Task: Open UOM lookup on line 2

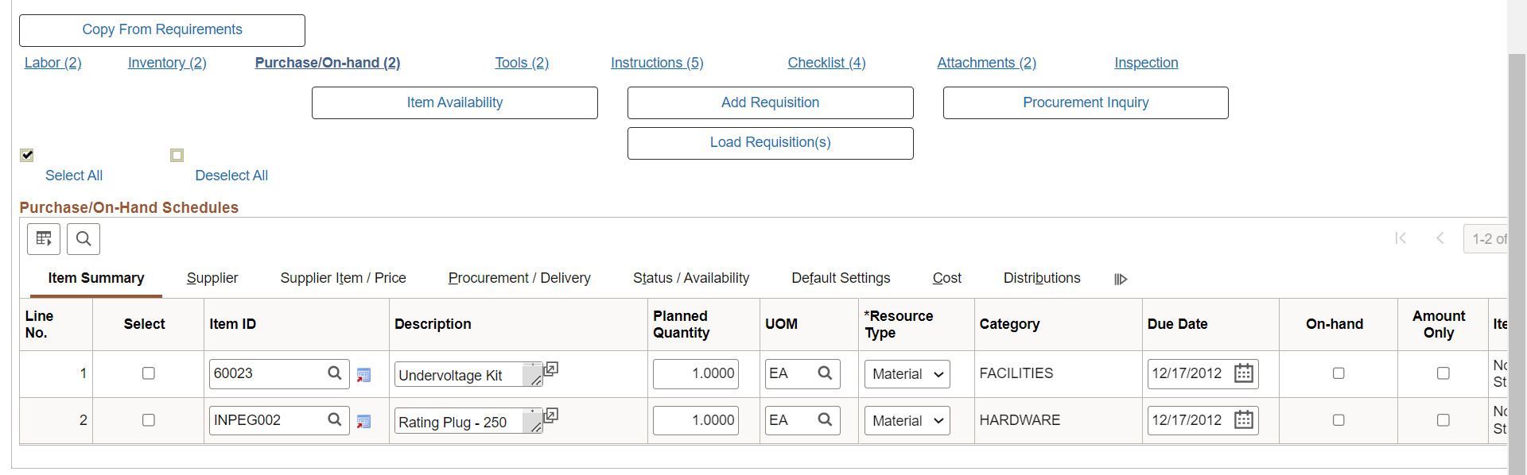Action: [826, 420]
